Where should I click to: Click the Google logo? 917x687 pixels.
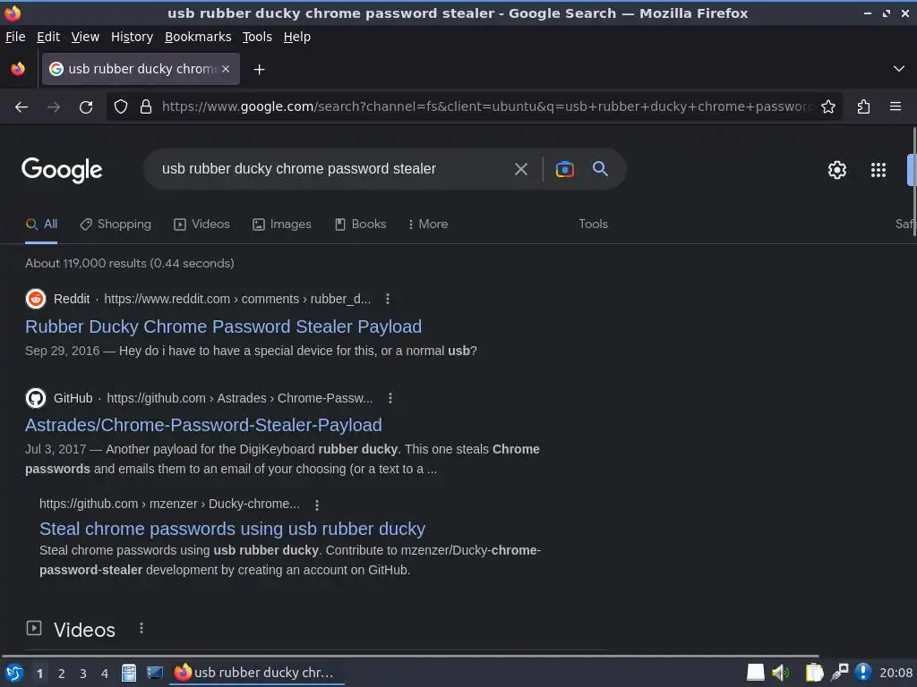(62, 170)
